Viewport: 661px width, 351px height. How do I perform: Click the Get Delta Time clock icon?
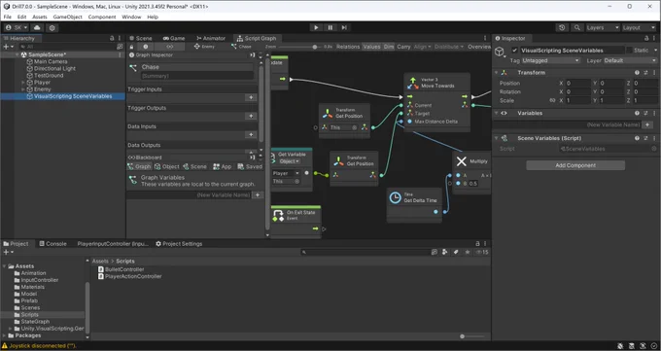click(x=395, y=197)
